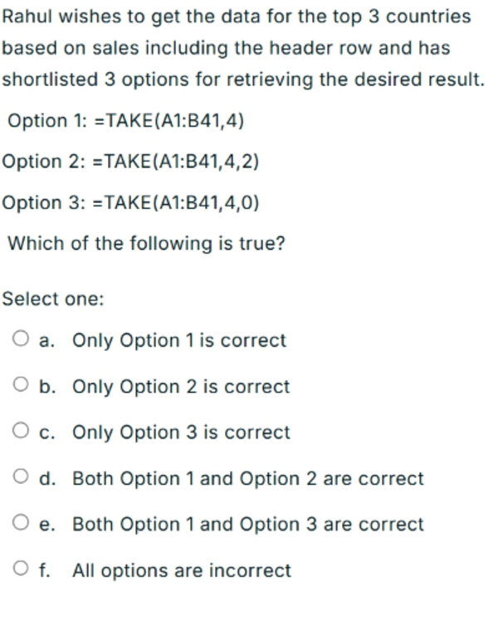Screen dimensions: 503x620
Task: Click 'Both Option 1 and Option 2 are correct'
Action: [x=248, y=478]
